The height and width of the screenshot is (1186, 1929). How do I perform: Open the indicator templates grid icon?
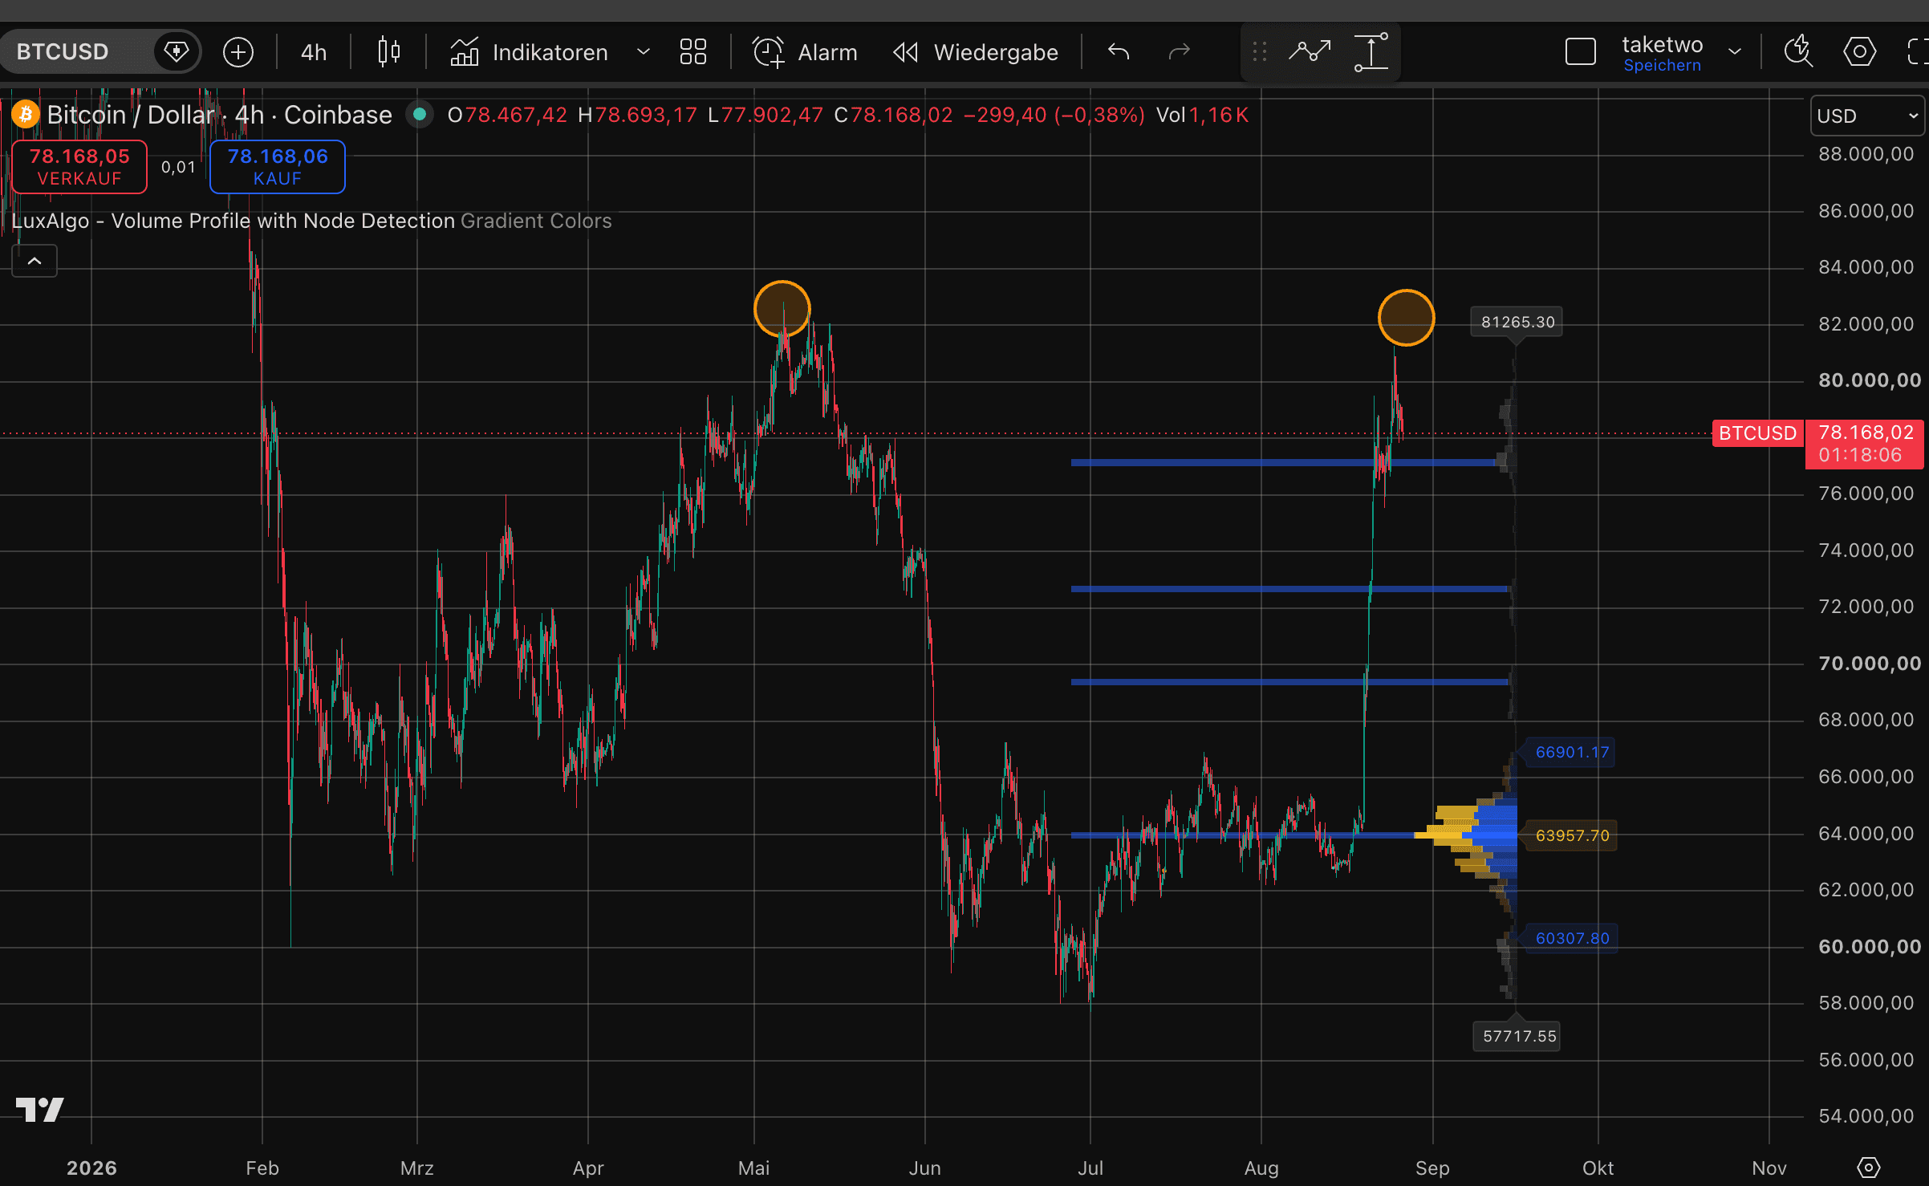click(693, 52)
